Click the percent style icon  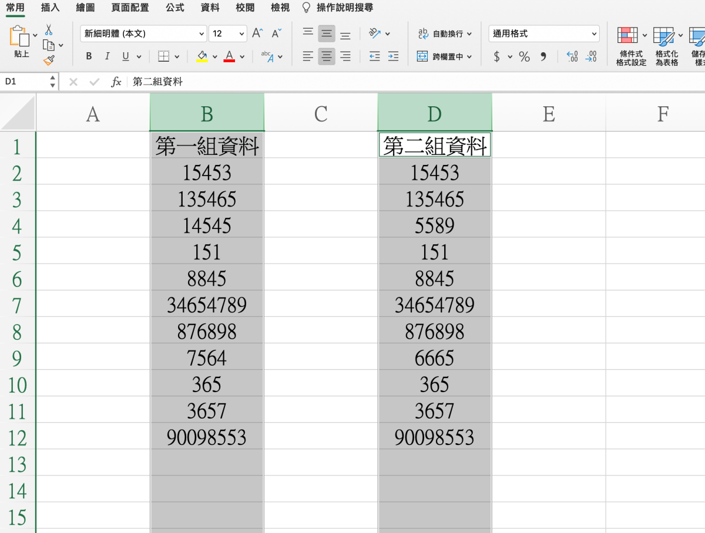coord(524,56)
